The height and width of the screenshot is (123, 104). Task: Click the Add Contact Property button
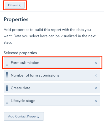click(x=24, y=116)
